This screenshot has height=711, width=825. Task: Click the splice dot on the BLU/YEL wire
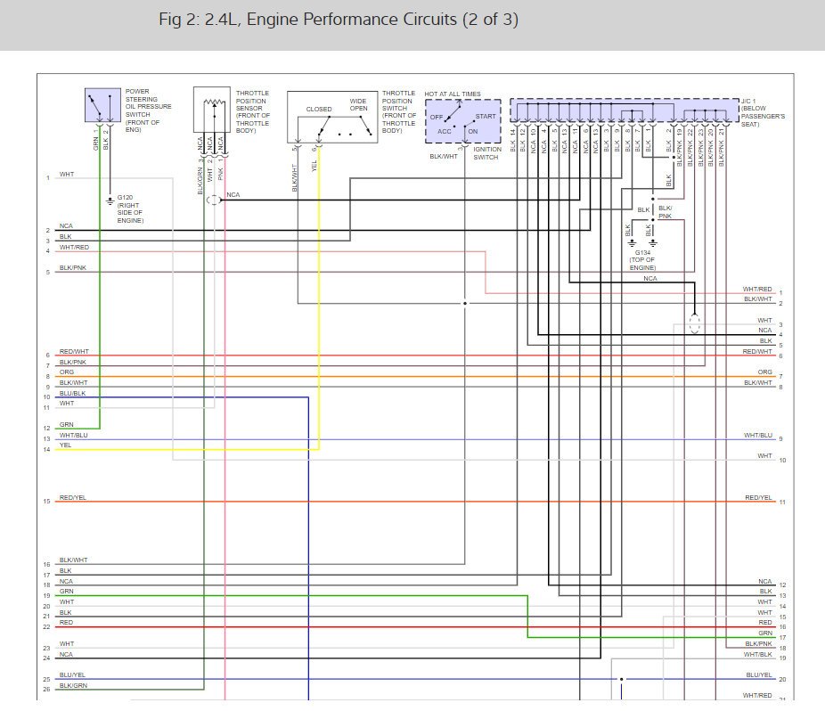pyautogui.click(x=621, y=679)
